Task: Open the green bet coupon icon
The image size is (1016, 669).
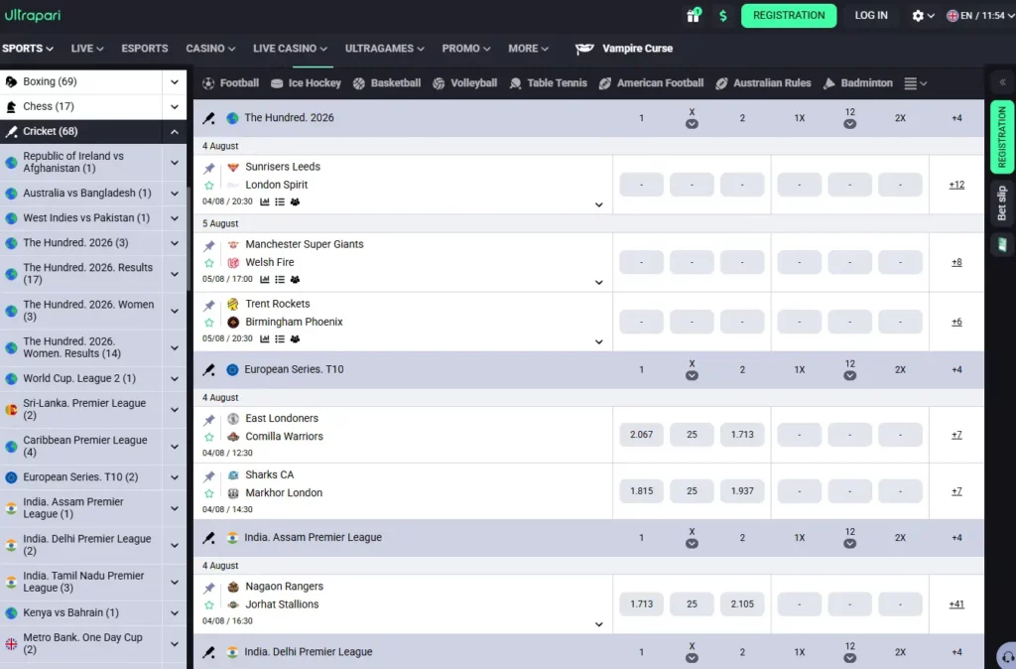Action: (1002, 244)
